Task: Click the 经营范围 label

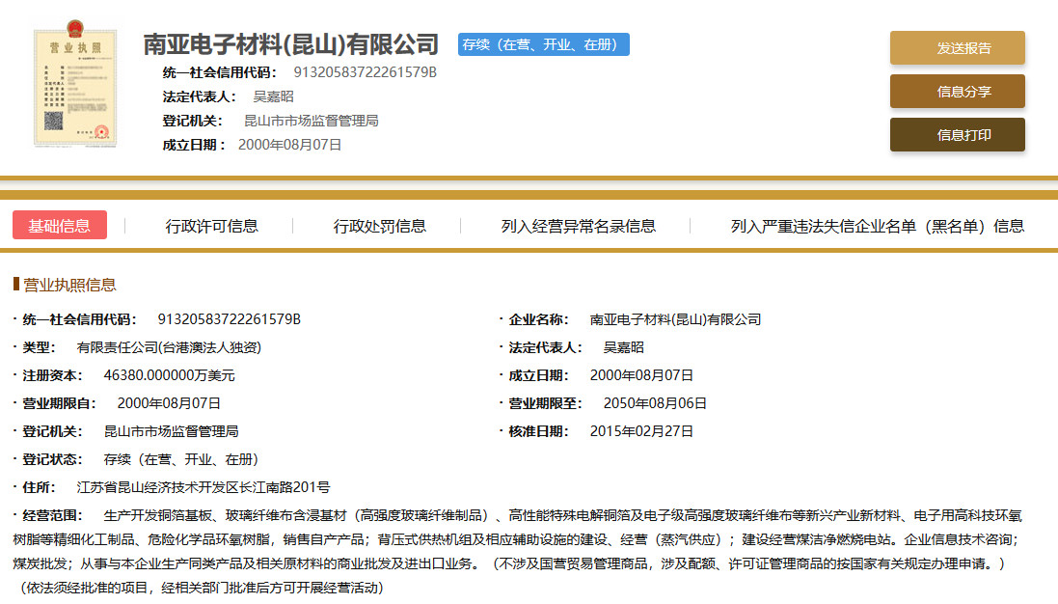Action: tap(52, 515)
